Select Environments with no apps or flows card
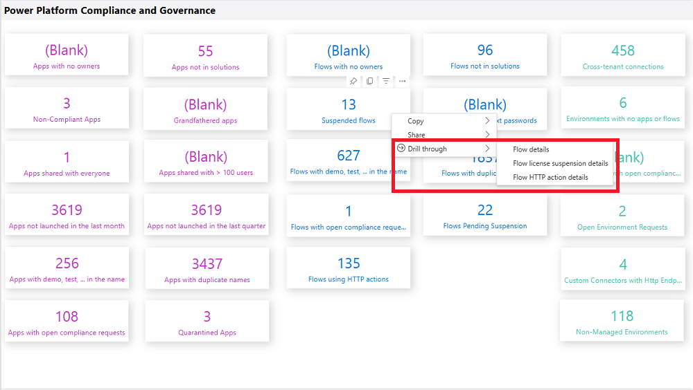Screen dimensions: 693x390 (623, 108)
